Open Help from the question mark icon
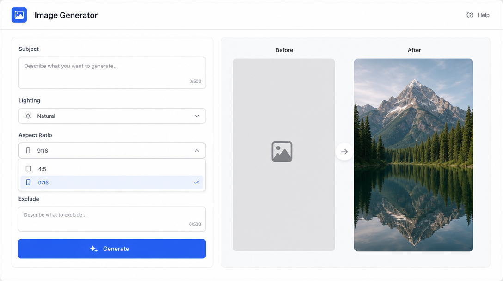The image size is (503, 281). tap(470, 15)
